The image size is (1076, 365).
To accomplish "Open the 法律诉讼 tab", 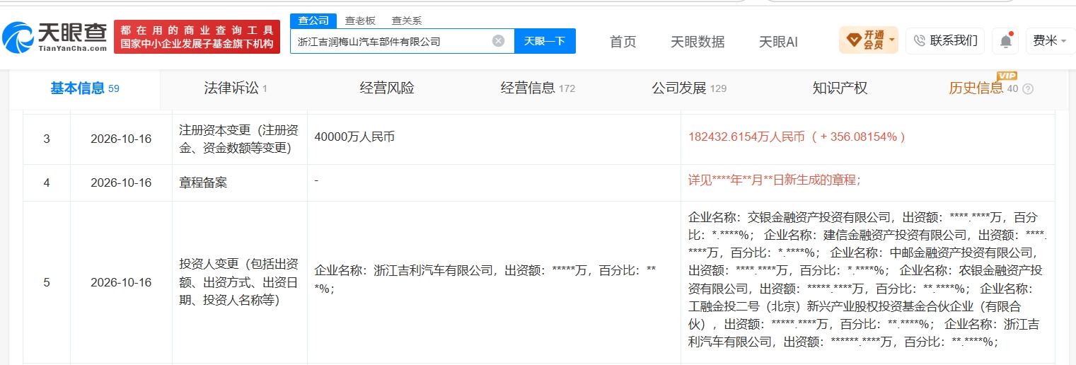I will 236,88.
